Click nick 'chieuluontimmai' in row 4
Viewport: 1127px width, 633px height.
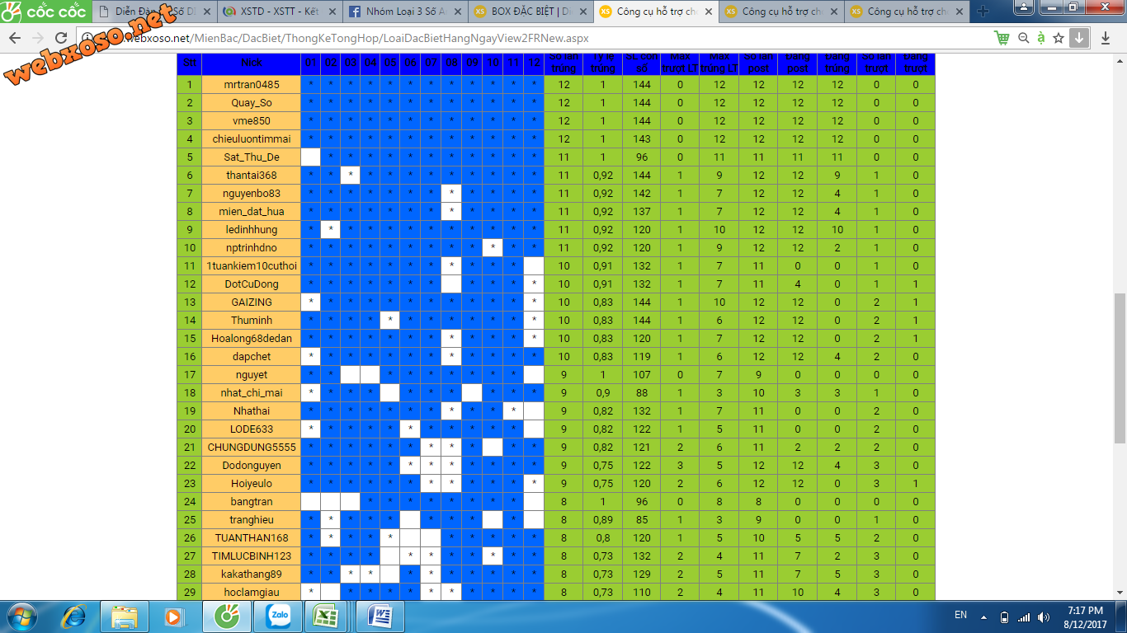tap(252, 138)
